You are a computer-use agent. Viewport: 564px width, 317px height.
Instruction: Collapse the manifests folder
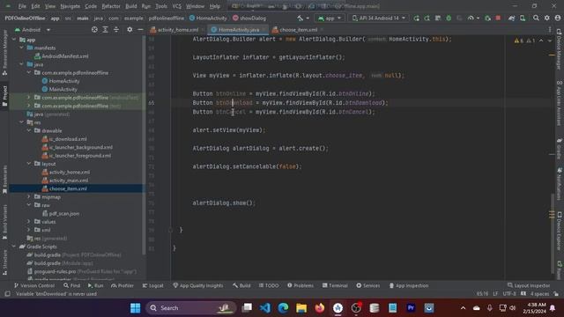(21, 48)
